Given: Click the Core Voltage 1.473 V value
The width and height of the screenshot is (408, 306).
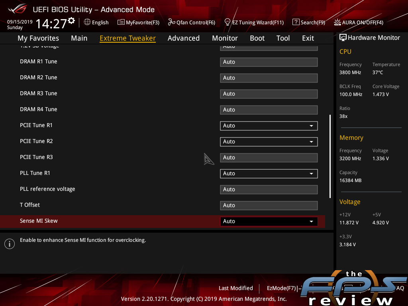Looking at the screenshot, I should (x=381, y=94).
